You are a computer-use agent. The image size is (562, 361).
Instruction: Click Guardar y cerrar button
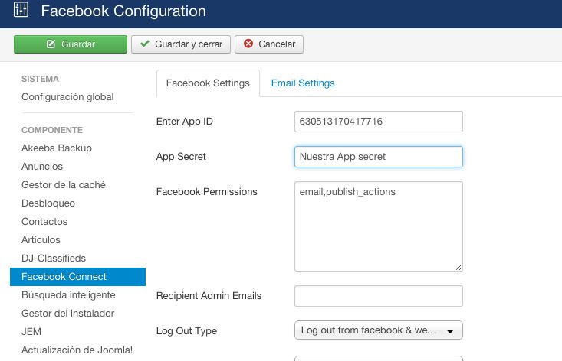[181, 44]
